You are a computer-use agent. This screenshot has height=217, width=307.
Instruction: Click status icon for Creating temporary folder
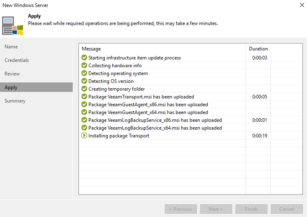point(84,89)
